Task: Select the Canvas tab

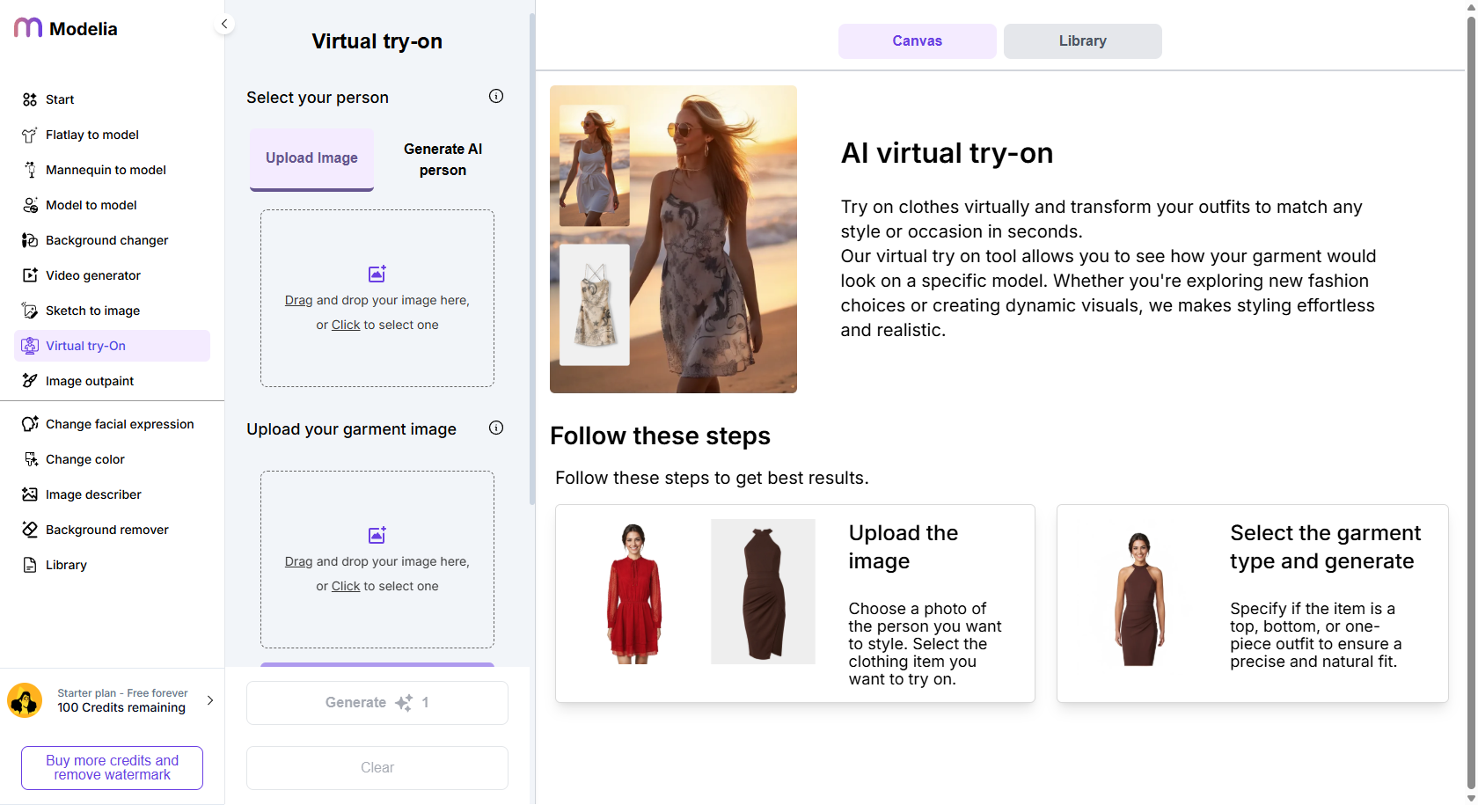Action: point(917,40)
